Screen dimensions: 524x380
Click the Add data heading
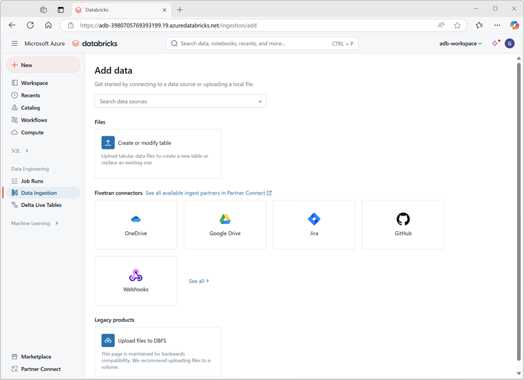pos(113,71)
